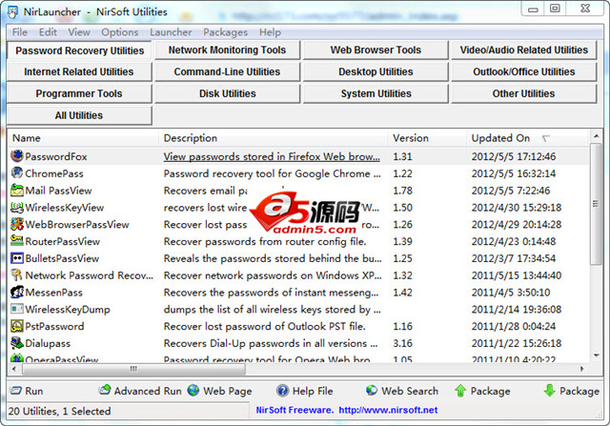Sort list by Description column header

pos(273,138)
